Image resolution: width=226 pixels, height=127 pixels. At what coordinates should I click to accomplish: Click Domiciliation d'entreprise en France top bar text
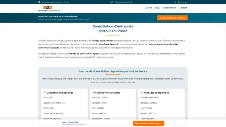click(55, 2)
